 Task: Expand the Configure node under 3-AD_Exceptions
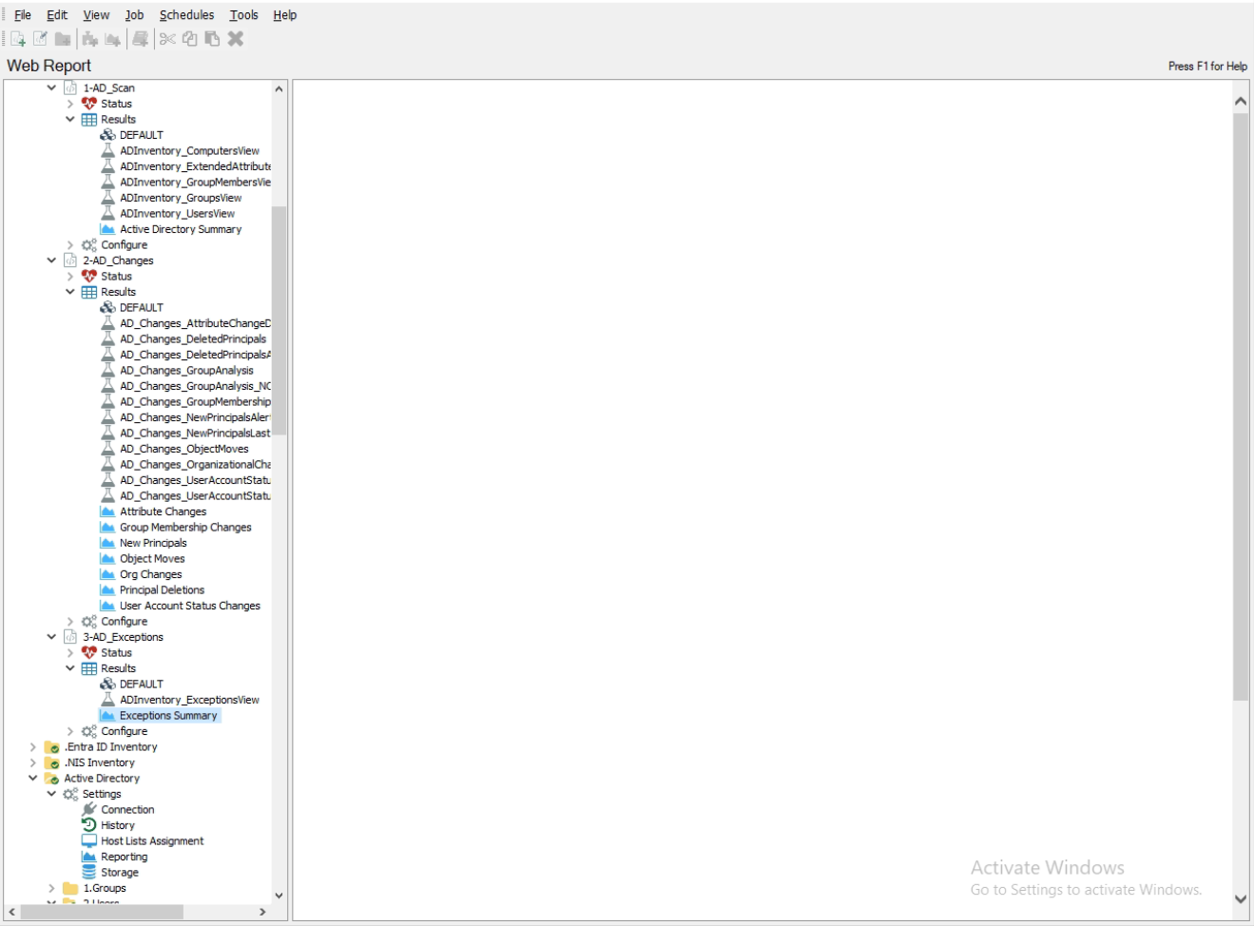tap(70, 732)
